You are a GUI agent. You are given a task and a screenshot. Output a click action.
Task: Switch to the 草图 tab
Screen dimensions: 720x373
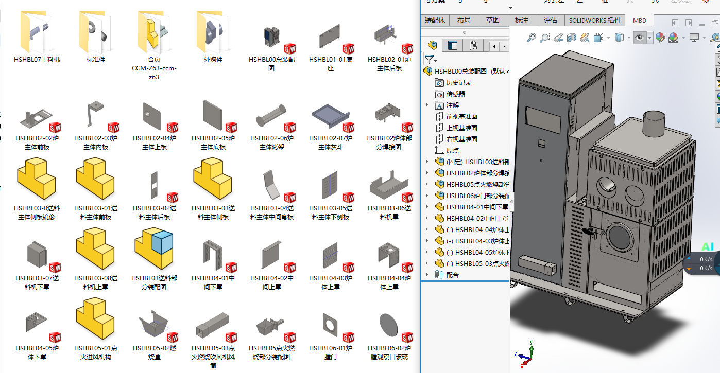492,20
